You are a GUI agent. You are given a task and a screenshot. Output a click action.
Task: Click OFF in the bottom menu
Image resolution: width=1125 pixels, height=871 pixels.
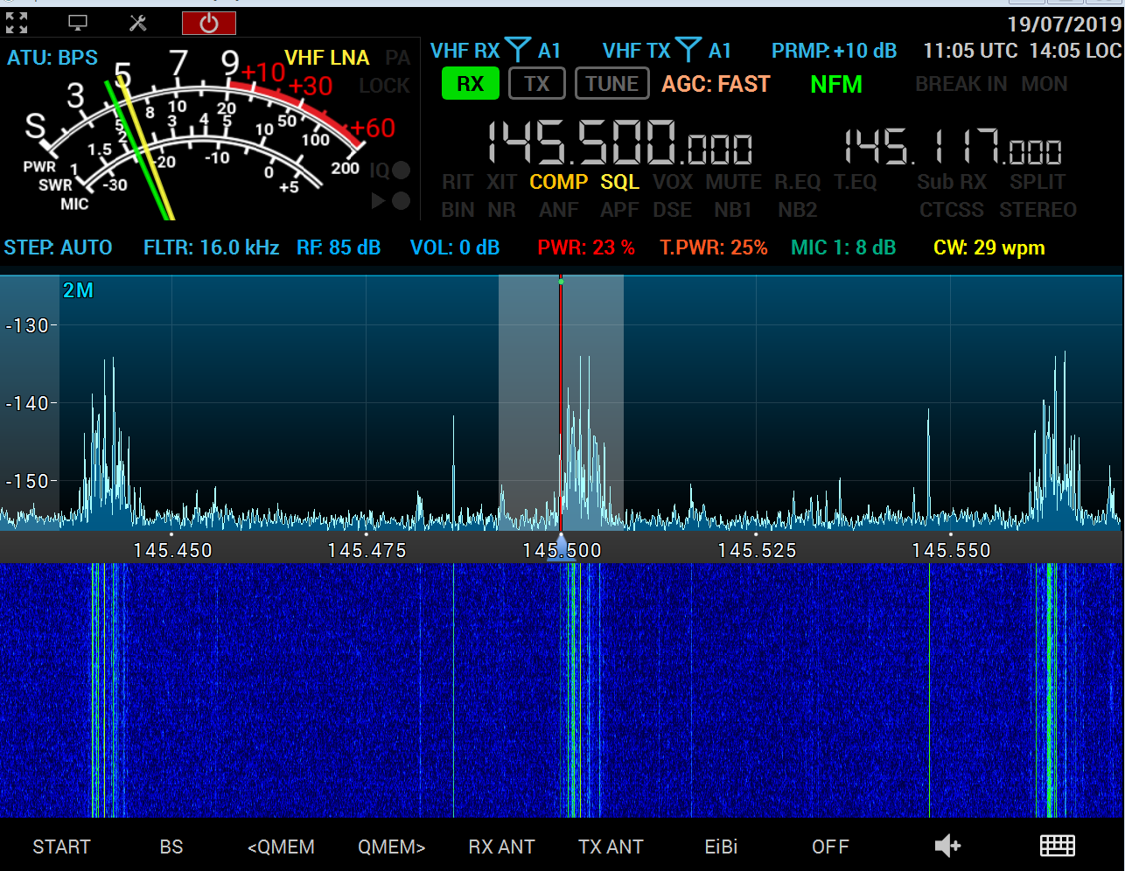click(x=830, y=847)
